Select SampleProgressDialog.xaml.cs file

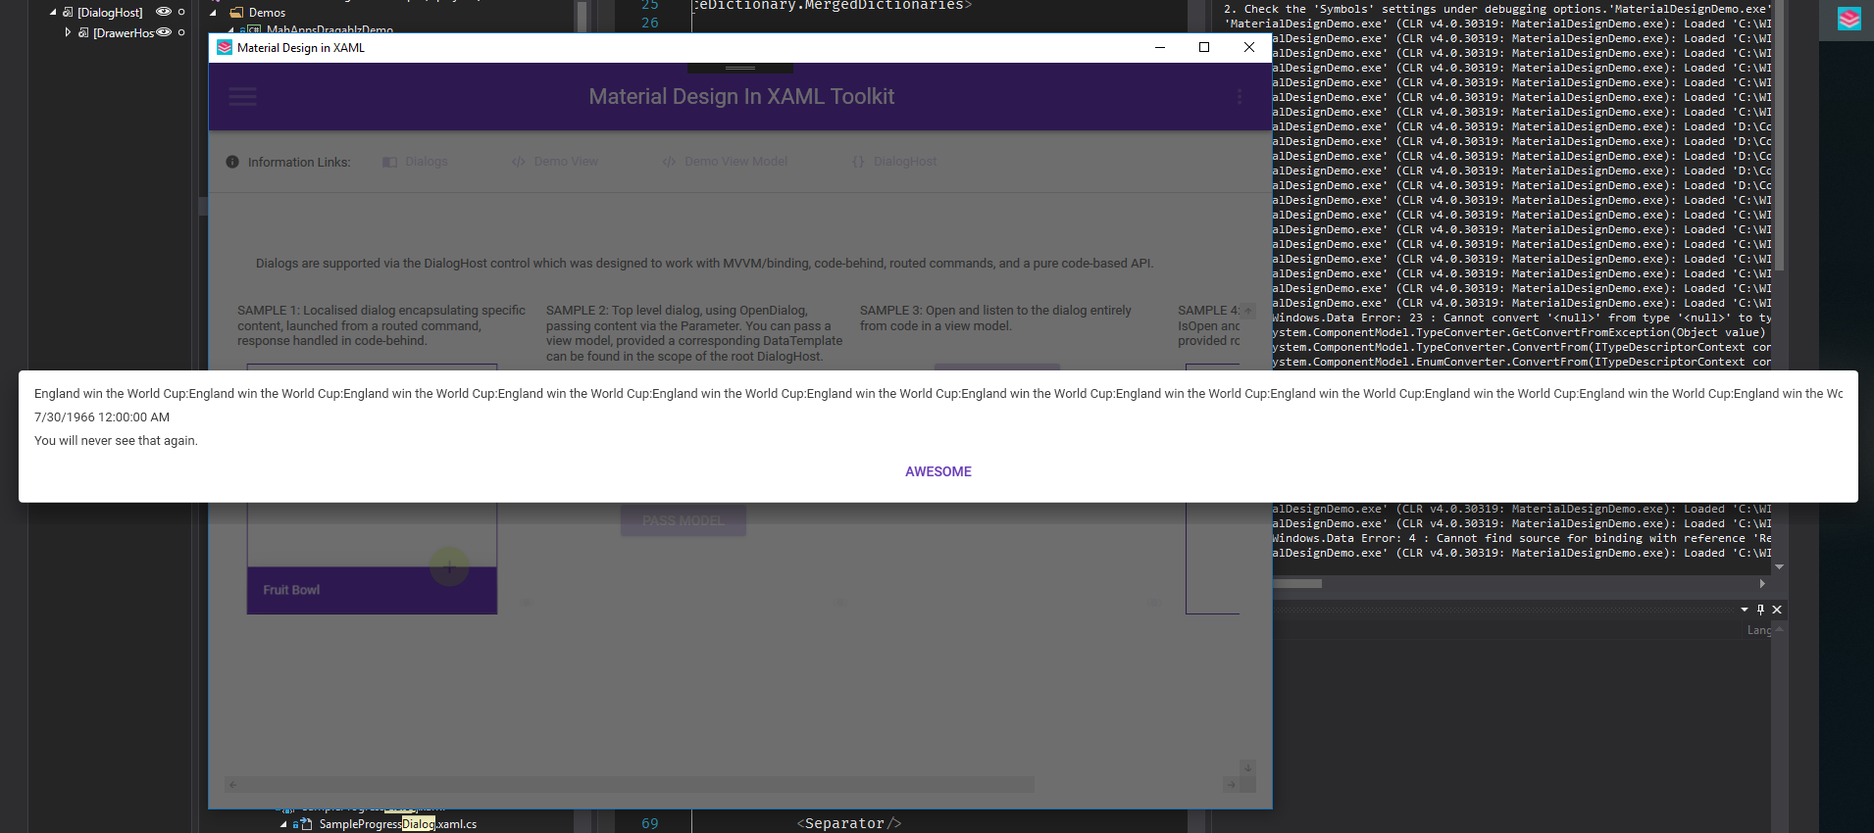point(397,824)
